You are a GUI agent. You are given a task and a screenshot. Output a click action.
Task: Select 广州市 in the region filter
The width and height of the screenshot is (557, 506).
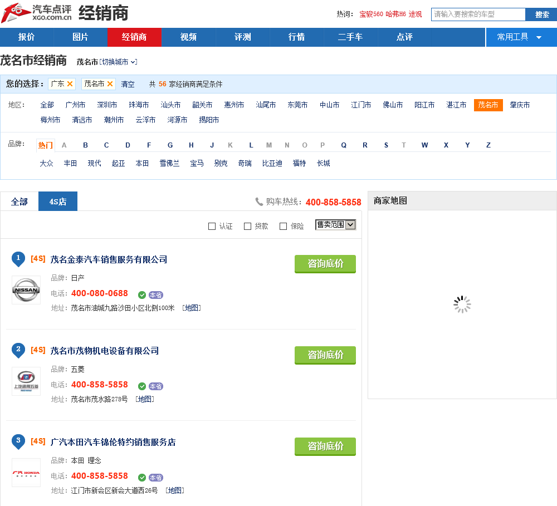(75, 105)
